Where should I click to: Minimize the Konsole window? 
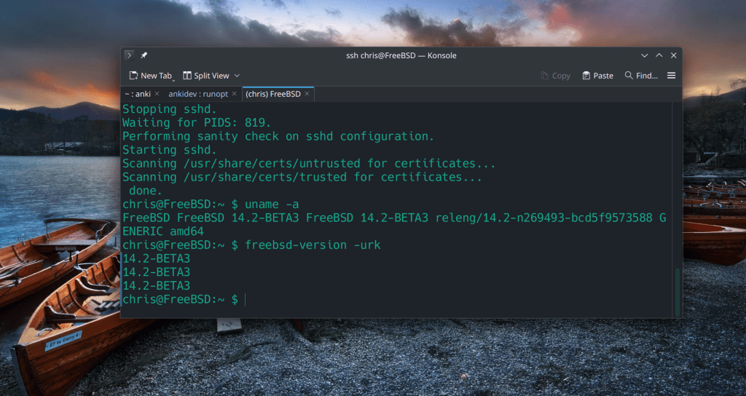(644, 55)
